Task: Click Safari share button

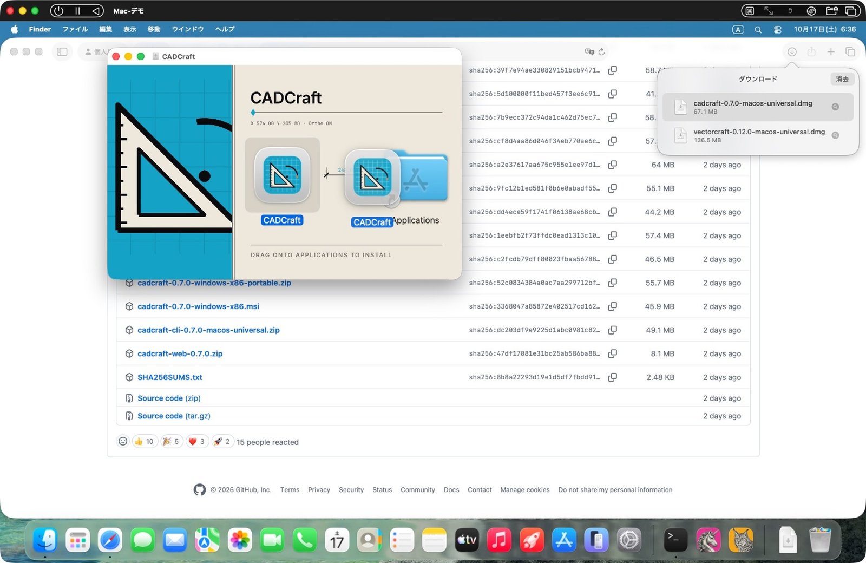Action: [811, 51]
